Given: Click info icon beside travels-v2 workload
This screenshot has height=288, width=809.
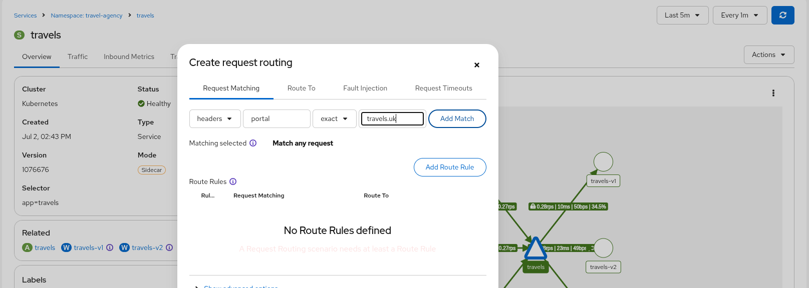Looking at the screenshot, I should pyautogui.click(x=169, y=247).
